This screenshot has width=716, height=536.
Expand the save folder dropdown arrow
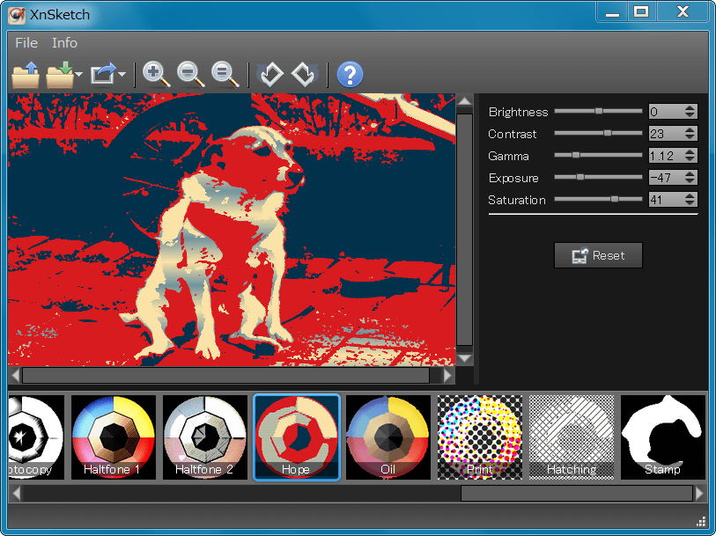[79, 74]
